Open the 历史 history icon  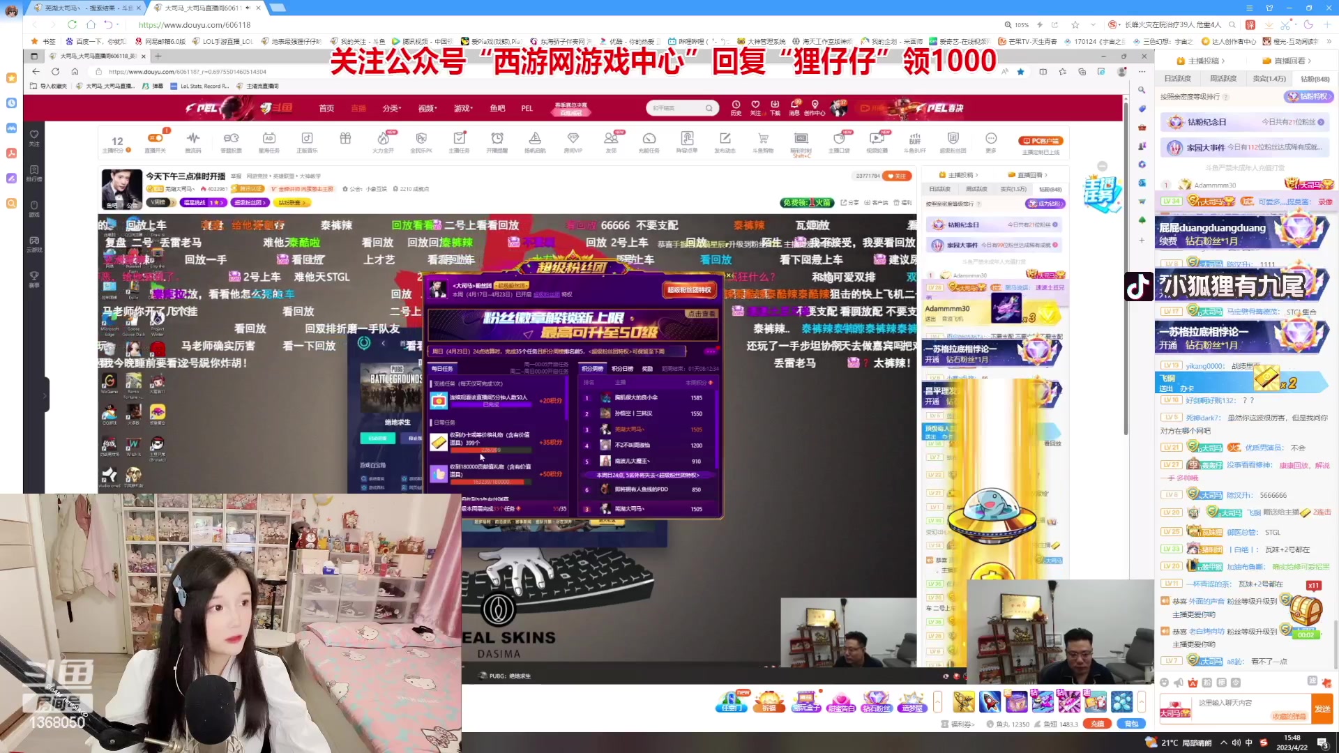pyautogui.click(x=736, y=107)
